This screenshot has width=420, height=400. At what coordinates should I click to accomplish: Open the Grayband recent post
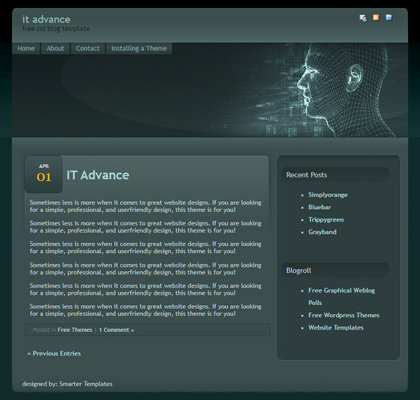point(322,232)
